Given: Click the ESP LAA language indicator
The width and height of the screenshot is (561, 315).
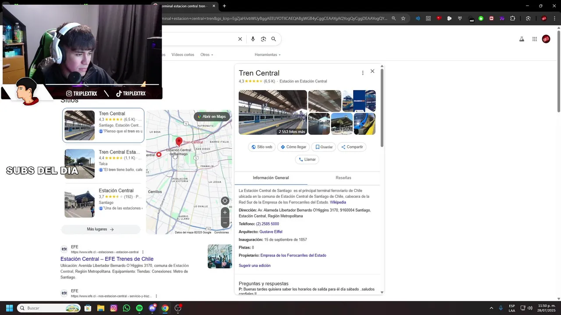Looking at the screenshot, I should (512, 308).
